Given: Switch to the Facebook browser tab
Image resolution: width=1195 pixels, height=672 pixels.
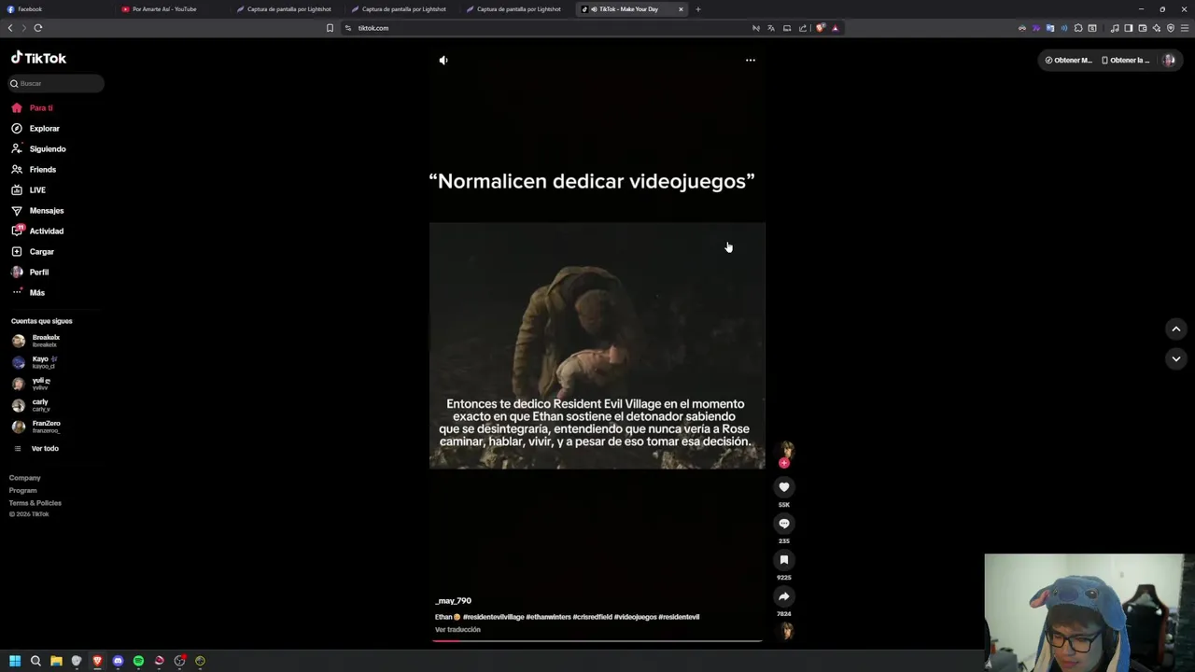Looking at the screenshot, I should coord(56,9).
